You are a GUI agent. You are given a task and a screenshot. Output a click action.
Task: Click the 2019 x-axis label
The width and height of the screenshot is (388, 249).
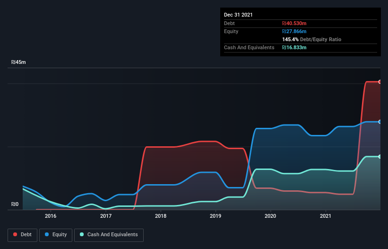click(216, 216)
